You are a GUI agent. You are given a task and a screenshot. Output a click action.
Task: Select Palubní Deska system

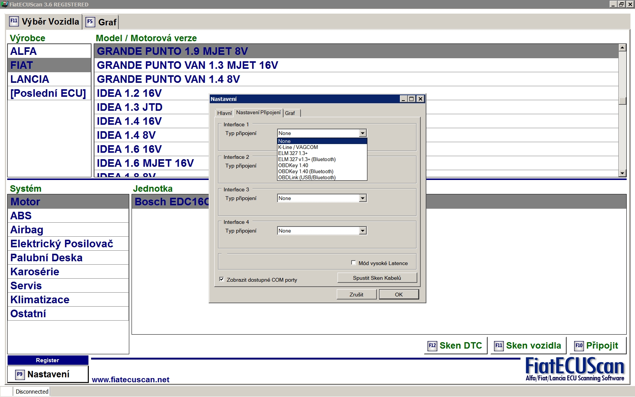tap(68, 257)
